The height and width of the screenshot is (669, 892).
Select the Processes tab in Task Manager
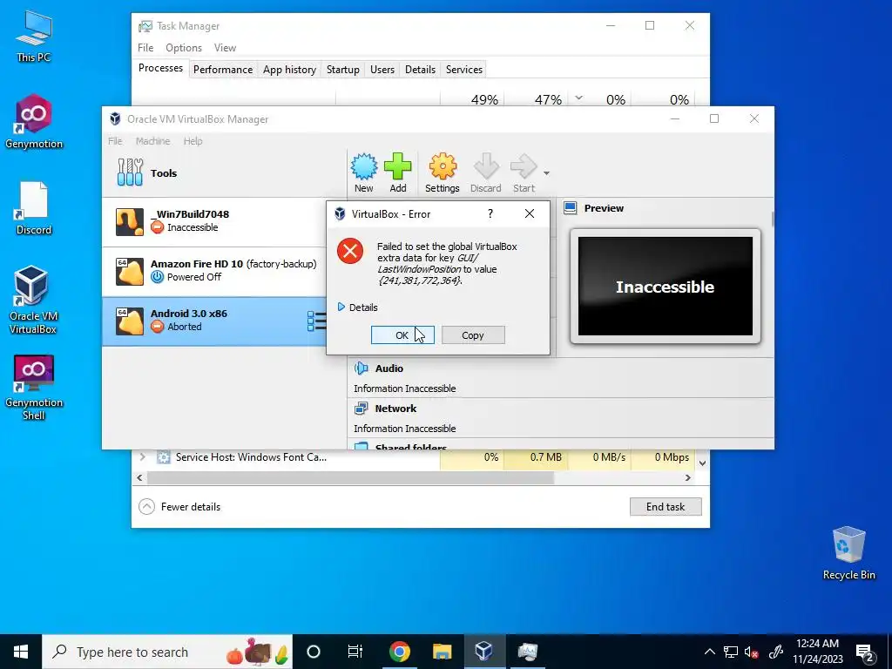160,68
